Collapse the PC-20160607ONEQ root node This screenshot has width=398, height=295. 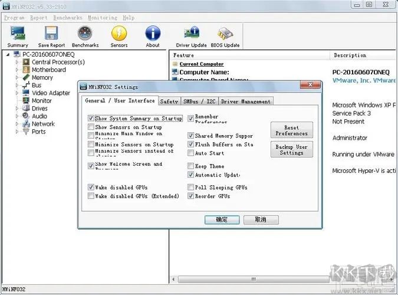8,54
